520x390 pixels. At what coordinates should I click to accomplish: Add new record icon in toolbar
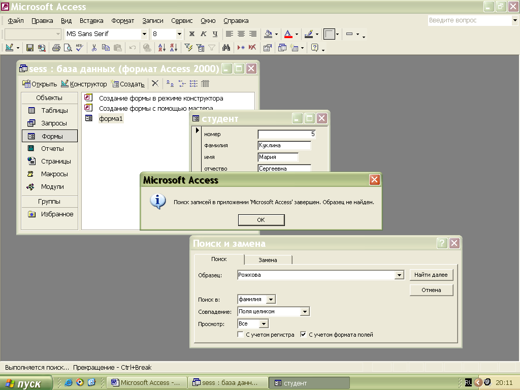[241, 48]
